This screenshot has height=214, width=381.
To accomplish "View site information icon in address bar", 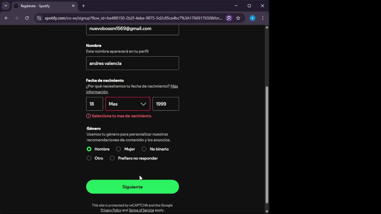I will [x=39, y=18].
